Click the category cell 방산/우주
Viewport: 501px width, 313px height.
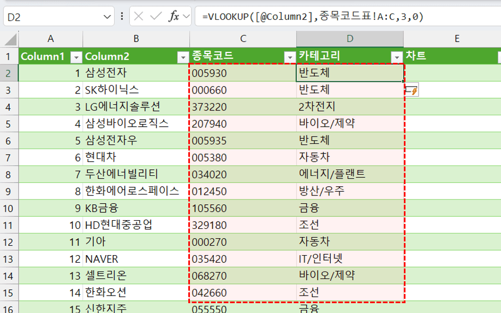click(350, 191)
